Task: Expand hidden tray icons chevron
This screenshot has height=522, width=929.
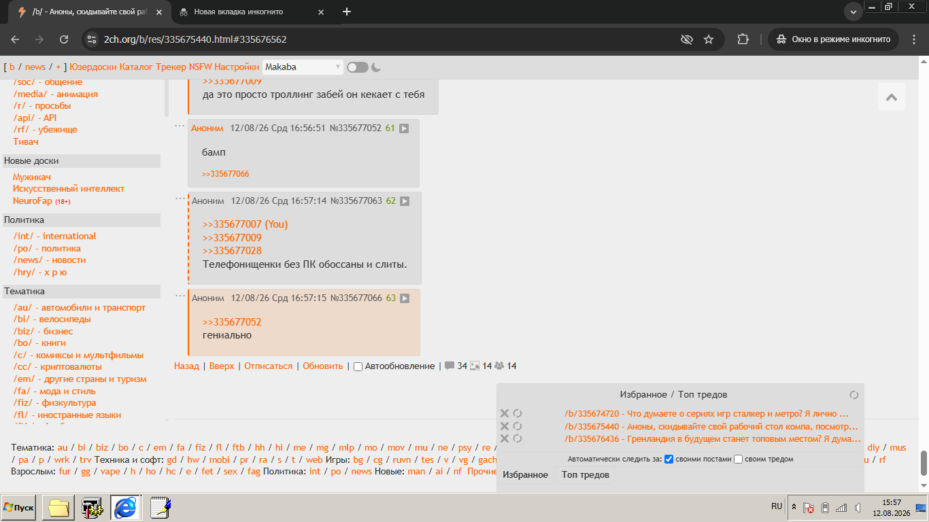Action: (x=794, y=507)
